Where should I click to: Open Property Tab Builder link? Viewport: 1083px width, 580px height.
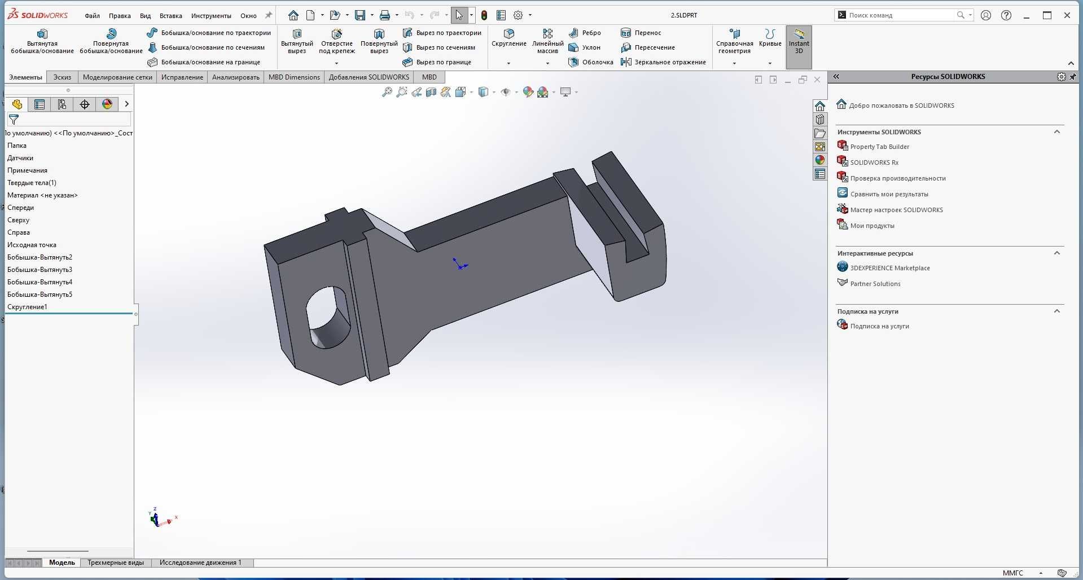879,147
